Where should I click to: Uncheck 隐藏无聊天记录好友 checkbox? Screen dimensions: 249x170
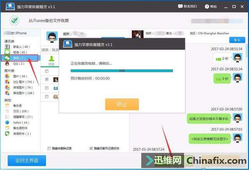coord(91,148)
